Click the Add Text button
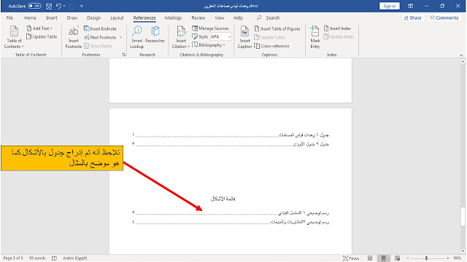Viewport: 467px width, 262px height. click(39, 28)
